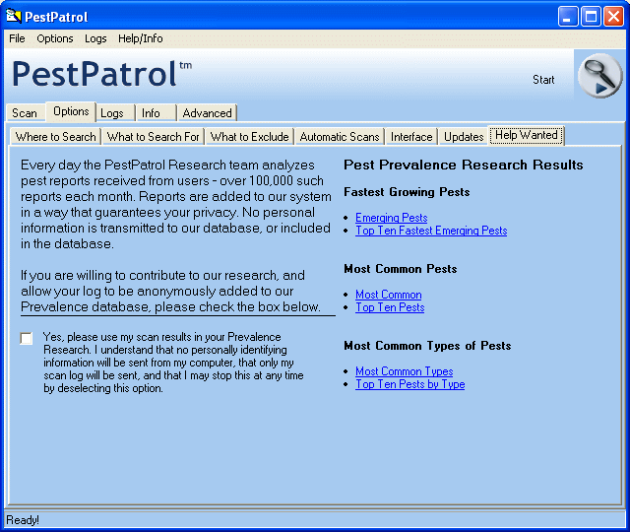Click the Most Common Types of Pests heading
Viewport: 630px width, 532px height.
tap(427, 346)
